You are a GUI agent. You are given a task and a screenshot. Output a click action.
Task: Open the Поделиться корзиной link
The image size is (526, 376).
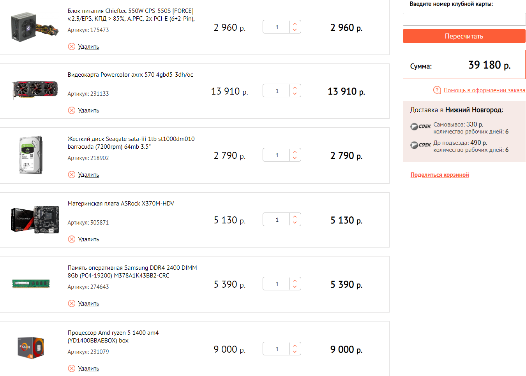pos(440,175)
